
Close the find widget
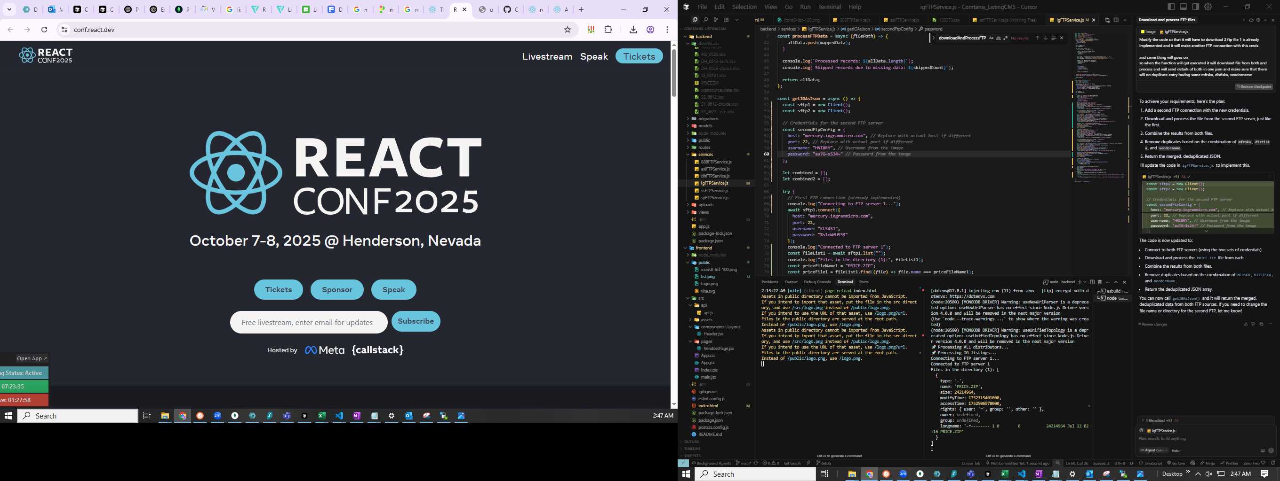point(1062,38)
